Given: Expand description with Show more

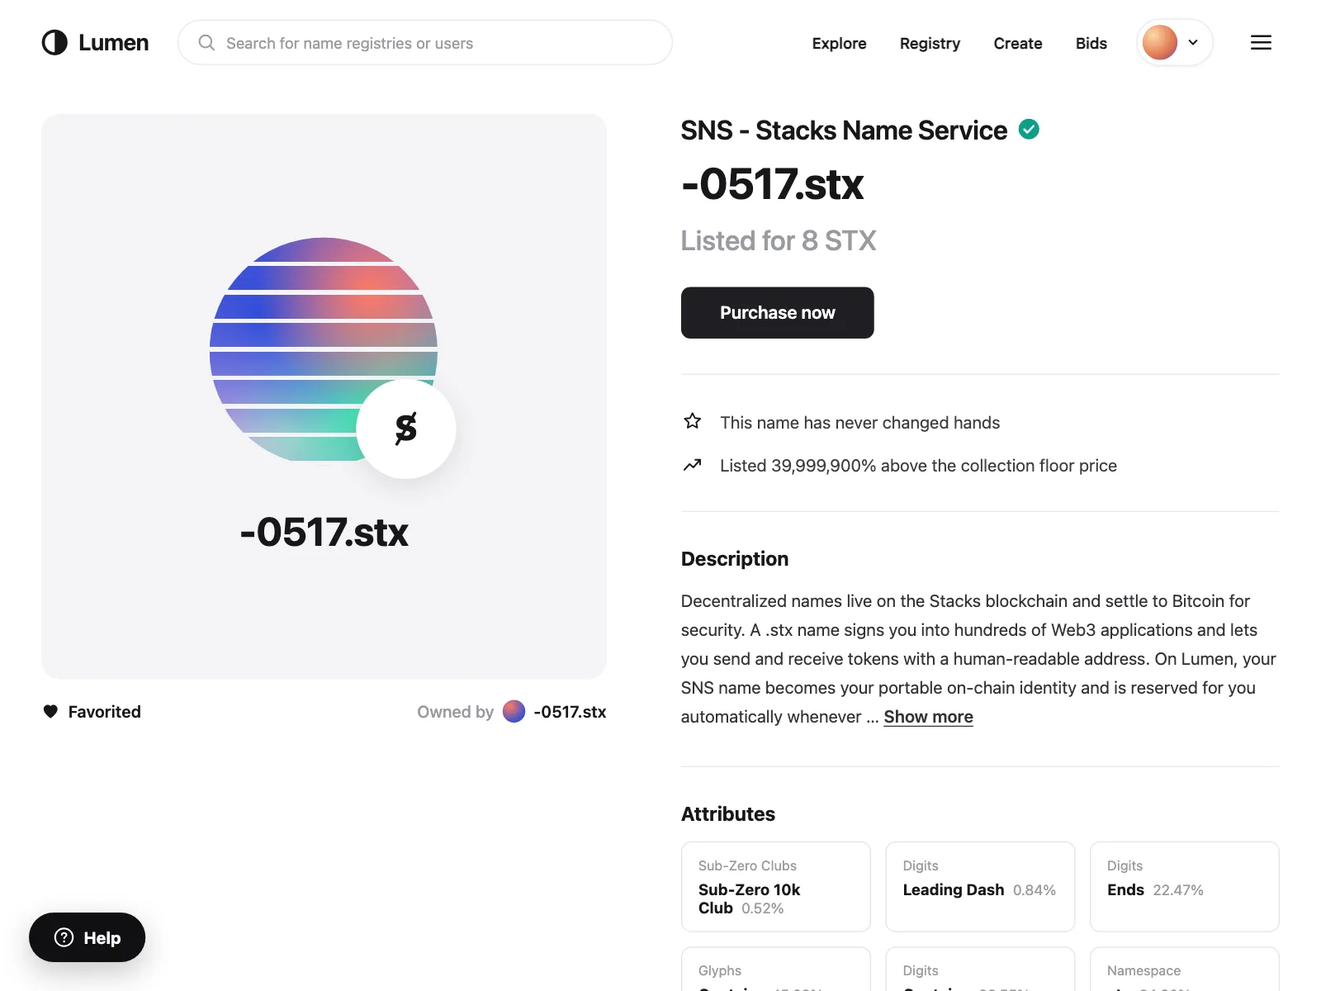Looking at the screenshot, I should [928, 717].
